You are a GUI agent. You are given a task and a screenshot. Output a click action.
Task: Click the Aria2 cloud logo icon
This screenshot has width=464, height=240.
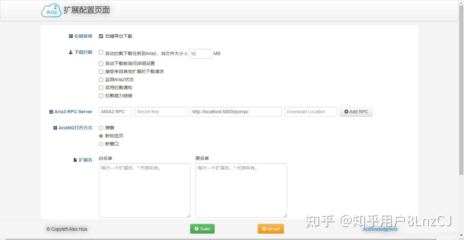pyautogui.click(x=51, y=10)
